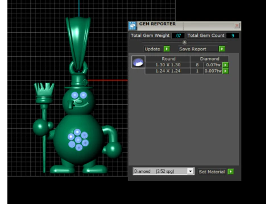Viewport: 273px width, 204px height.
Task: Click green arrow next to Update
Action: [x=167, y=49]
